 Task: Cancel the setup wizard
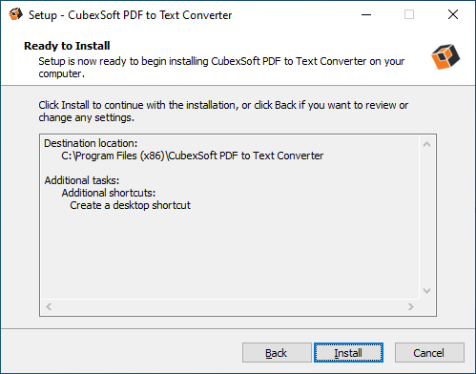pyautogui.click(x=429, y=353)
